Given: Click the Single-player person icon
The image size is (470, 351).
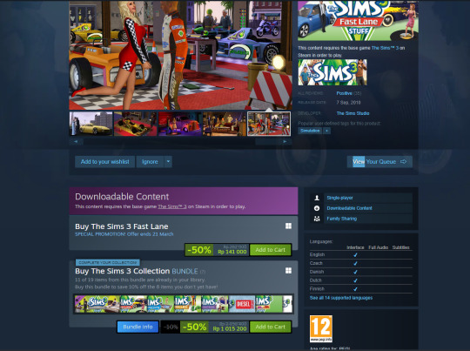Looking at the screenshot, I should click(x=317, y=198).
